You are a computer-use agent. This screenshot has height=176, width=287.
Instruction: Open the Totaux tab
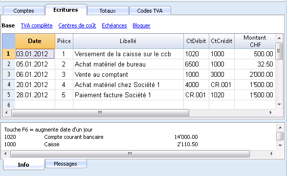108,11
